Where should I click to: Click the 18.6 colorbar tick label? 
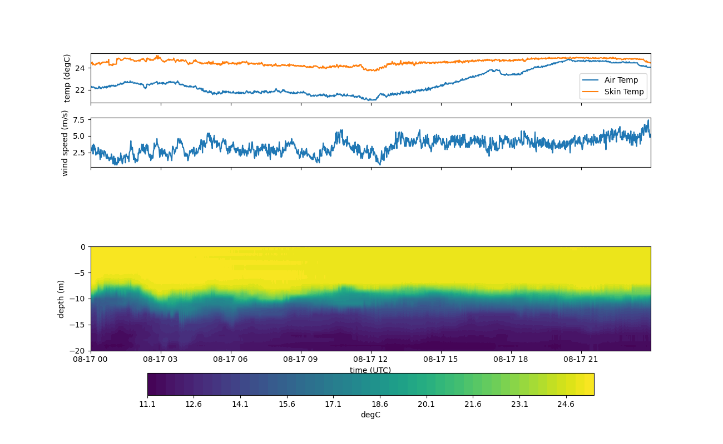380,405
